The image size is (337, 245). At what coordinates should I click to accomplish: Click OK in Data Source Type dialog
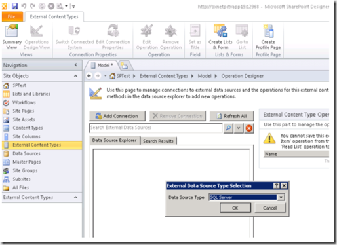pyautogui.click(x=235, y=208)
